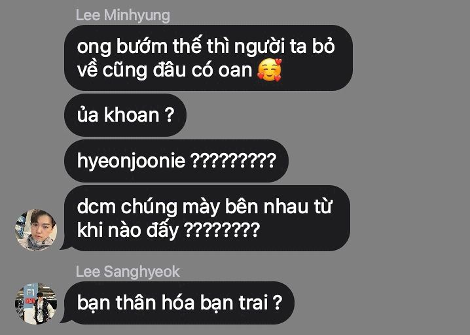Image resolution: width=470 pixels, height=335 pixels.
Task: Select the 'ong bướm thế thì' message bubble
Action: click(208, 58)
